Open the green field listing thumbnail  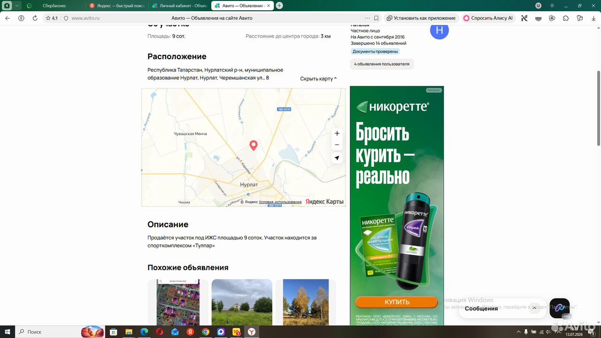pos(242,302)
